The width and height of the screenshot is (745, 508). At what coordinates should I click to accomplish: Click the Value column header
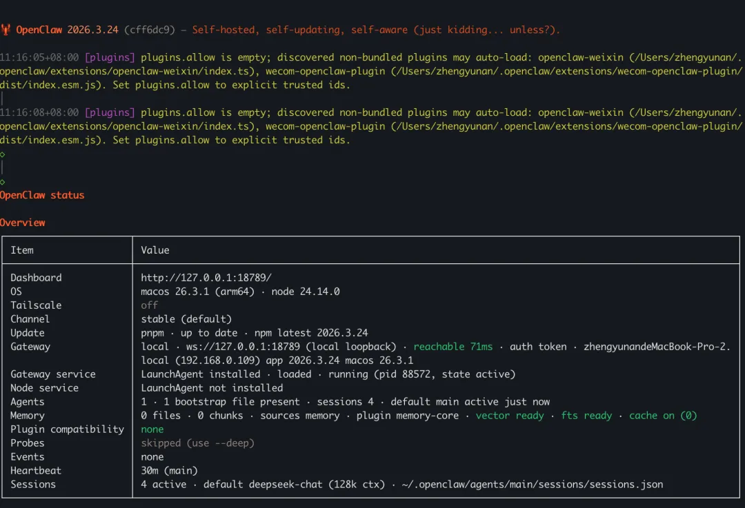click(155, 250)
